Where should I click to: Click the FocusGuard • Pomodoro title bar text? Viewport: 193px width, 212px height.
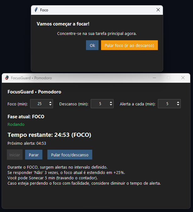(31, 78)
